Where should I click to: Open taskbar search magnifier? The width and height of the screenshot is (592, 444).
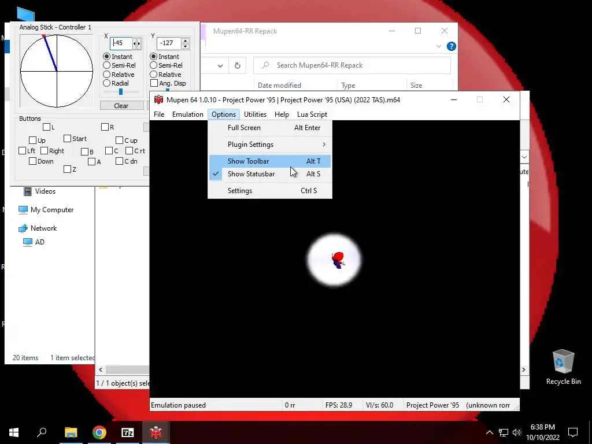pos(42,432)
